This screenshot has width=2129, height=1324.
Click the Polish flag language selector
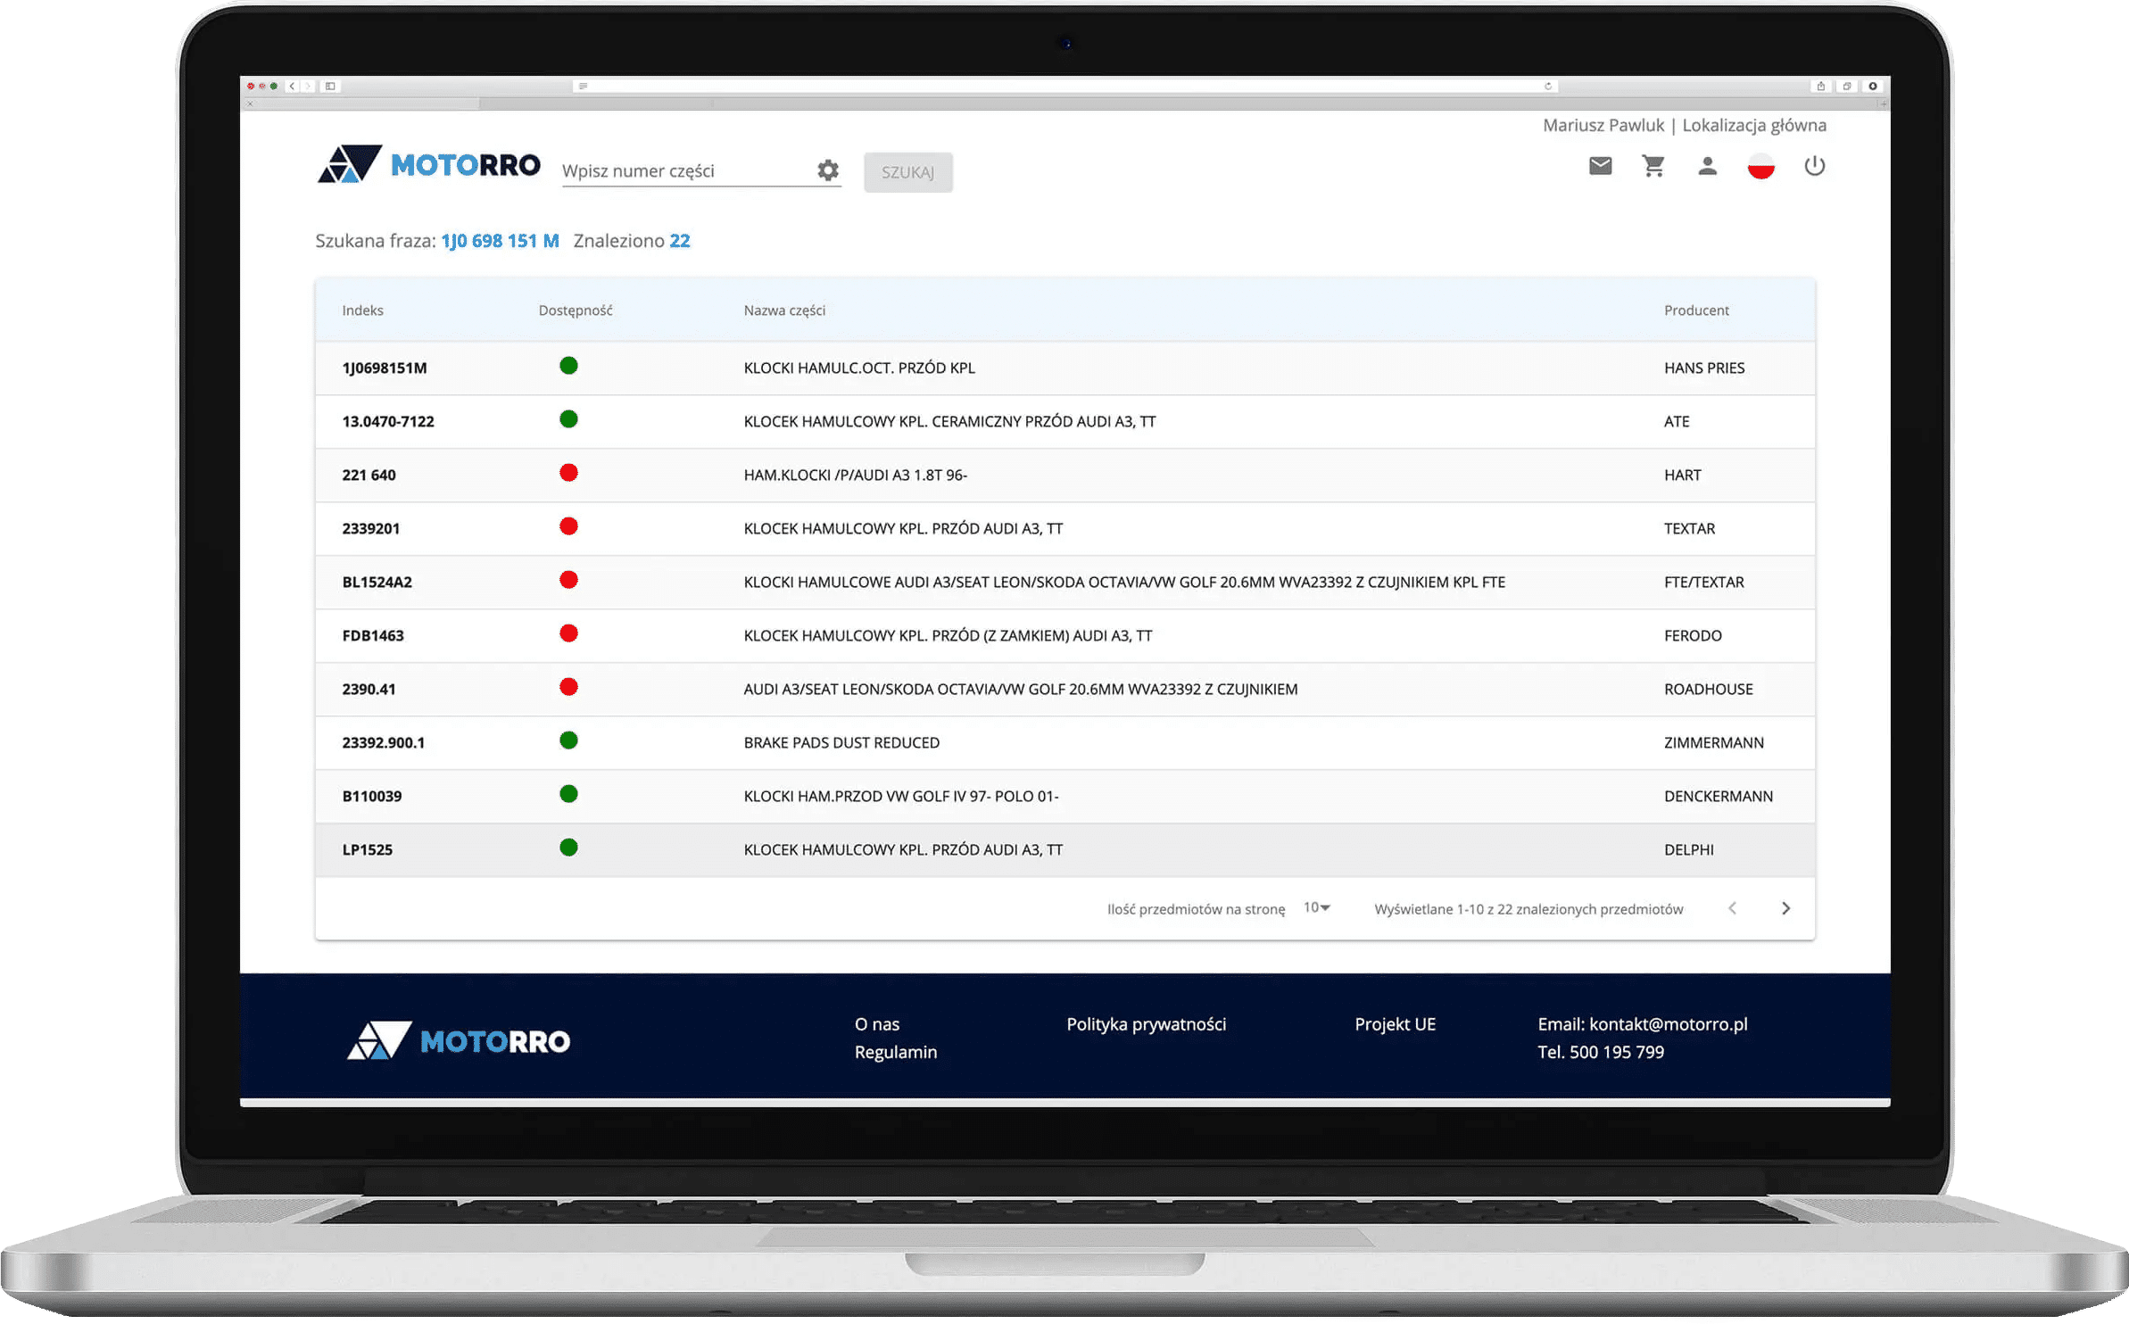pos(1760,166)
